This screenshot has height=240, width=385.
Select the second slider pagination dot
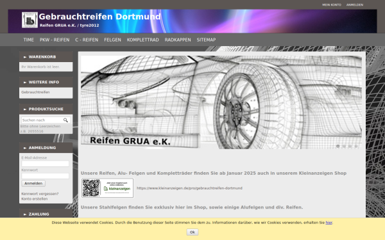point(344,146)
